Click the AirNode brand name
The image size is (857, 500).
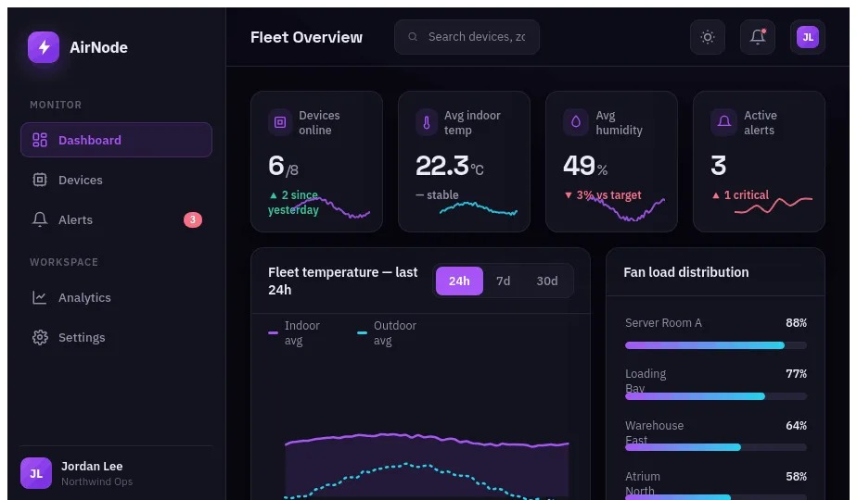pos(99,47)
